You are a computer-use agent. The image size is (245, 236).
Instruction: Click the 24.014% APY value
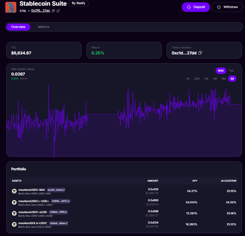[x=192, y=202]
